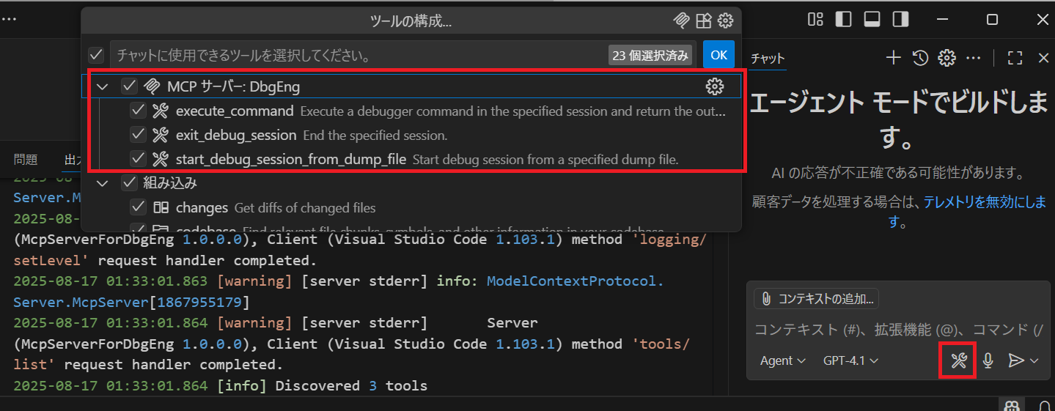Collapse the 組み込み group chevron
1055x411 pixels.
click(x=103, y=182)
